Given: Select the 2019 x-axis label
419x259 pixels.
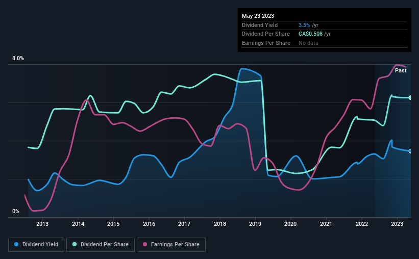Looking at the screenshot, I should click(255, 224).
